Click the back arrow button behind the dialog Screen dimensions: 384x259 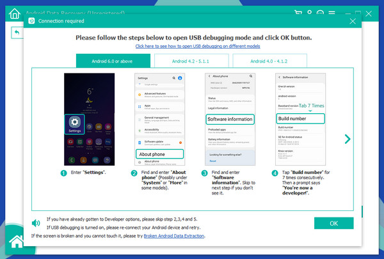(x=17, y=33)
